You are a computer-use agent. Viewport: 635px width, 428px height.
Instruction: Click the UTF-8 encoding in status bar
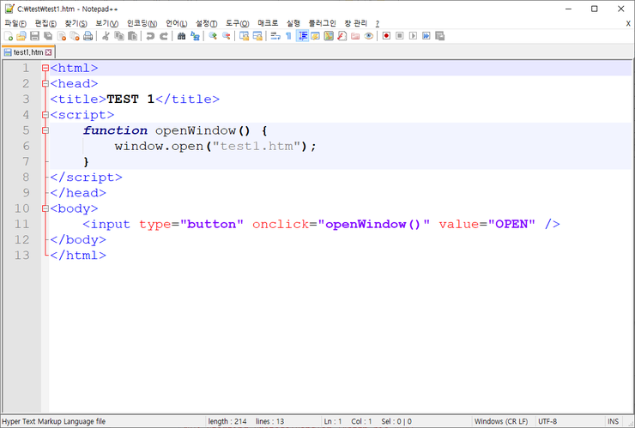547,421
